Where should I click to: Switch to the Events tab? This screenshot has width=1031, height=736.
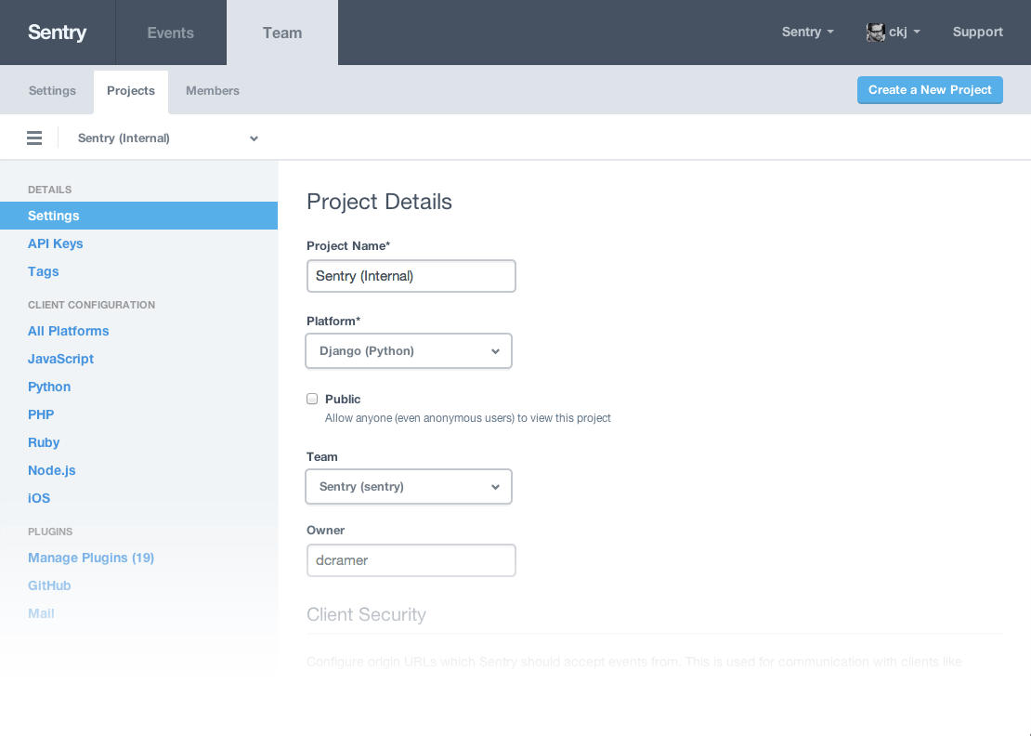pyautogui.click(x=171, y=33)
